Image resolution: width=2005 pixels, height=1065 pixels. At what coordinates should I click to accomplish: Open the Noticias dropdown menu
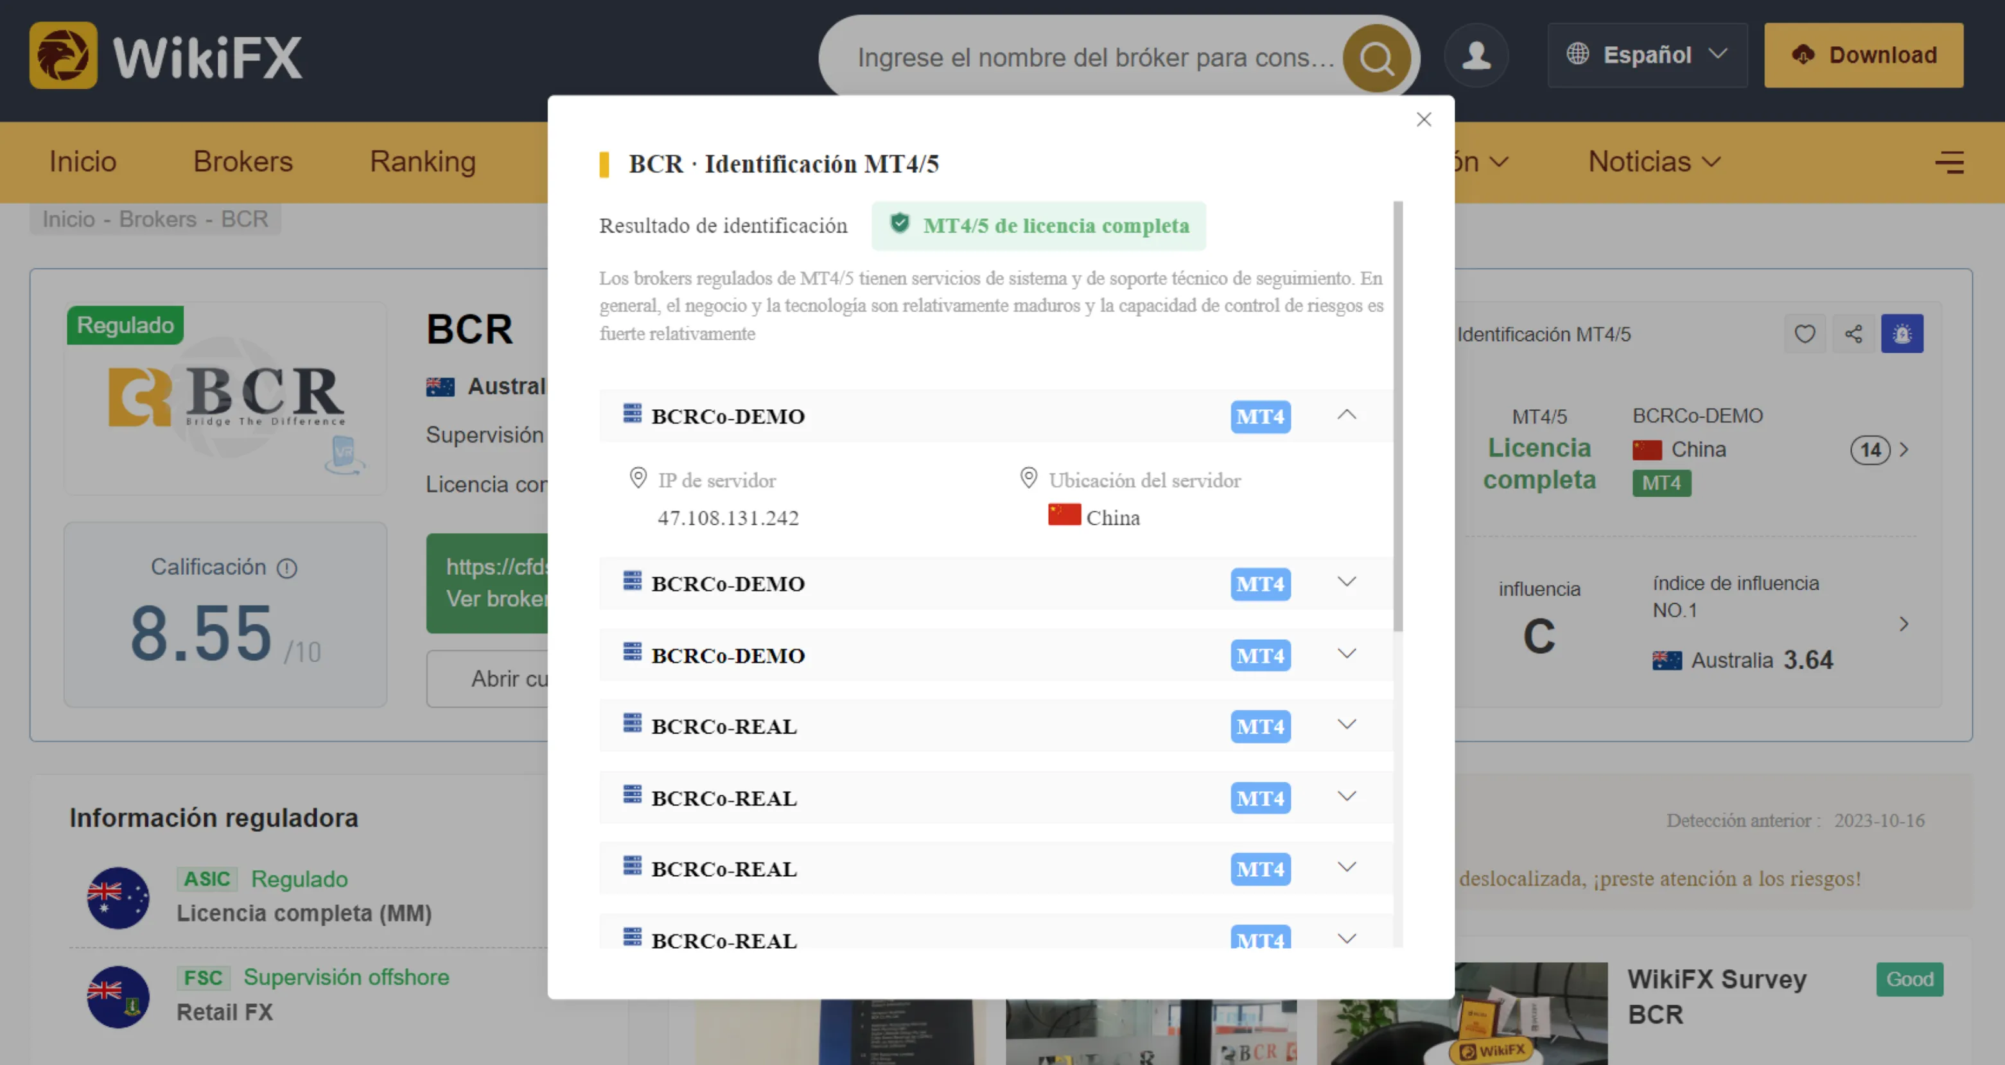point(1654,162)
